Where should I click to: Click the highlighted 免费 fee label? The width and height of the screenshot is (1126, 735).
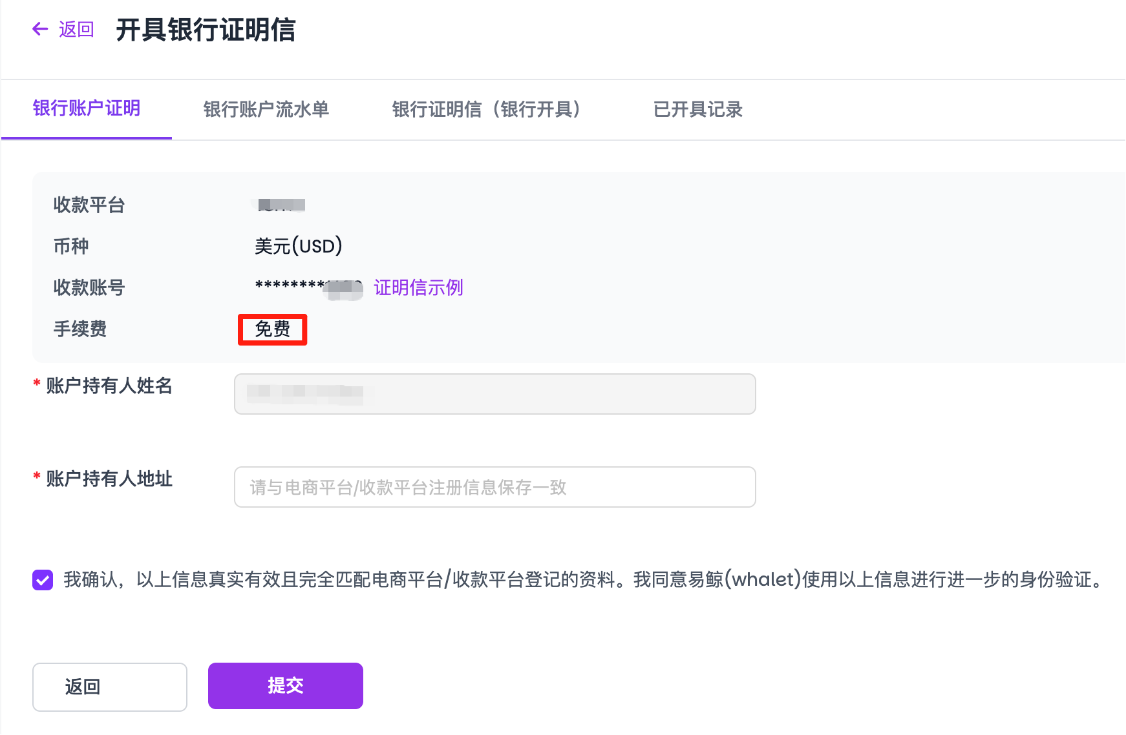point(271,329)
